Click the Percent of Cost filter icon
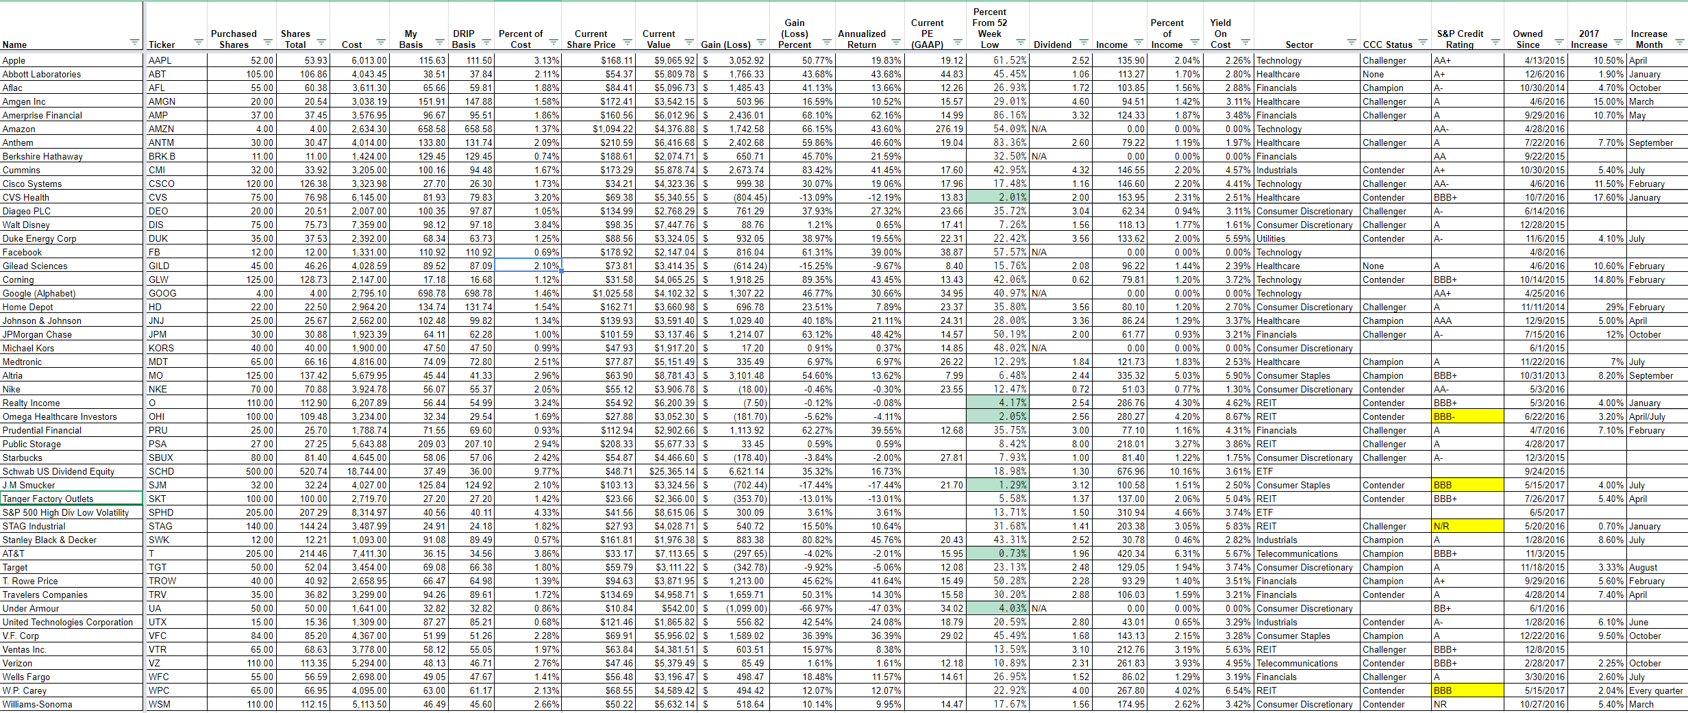 [x=554, y=42]
